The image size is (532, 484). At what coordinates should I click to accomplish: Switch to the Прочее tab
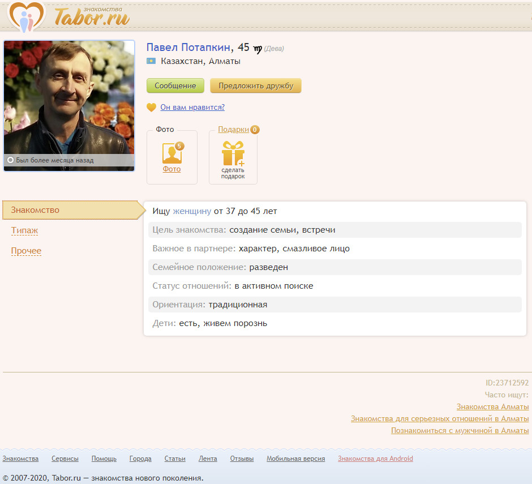[x=26, y=251]
